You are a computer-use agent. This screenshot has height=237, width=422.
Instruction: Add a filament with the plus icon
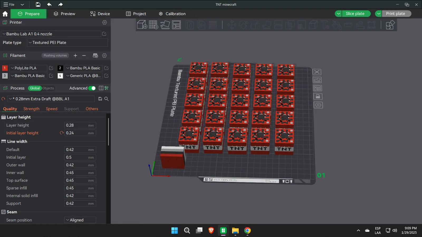point(75,56)
